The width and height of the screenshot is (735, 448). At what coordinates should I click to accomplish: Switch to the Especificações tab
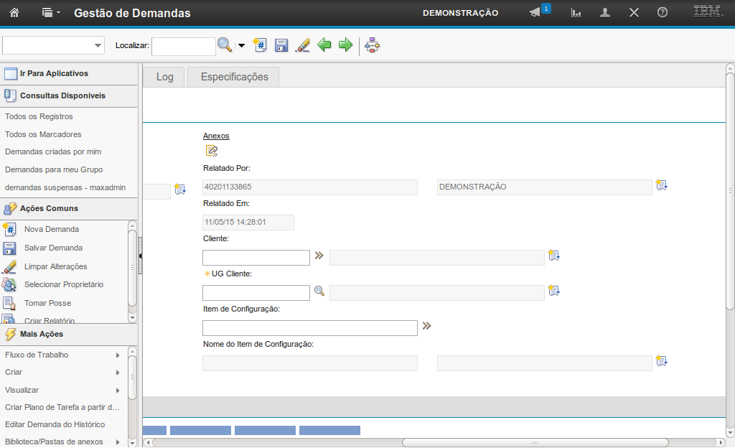[x=234, y=77]
